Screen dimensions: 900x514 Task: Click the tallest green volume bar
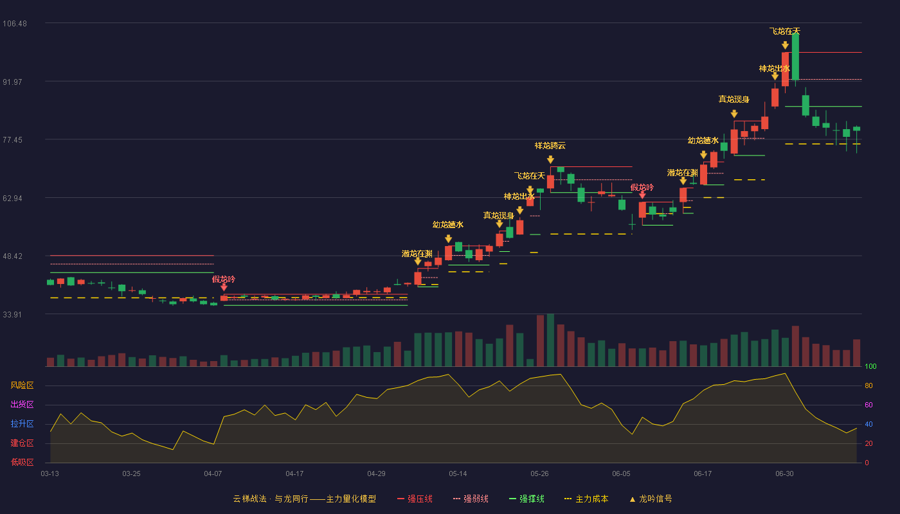(x=550, y=340)
